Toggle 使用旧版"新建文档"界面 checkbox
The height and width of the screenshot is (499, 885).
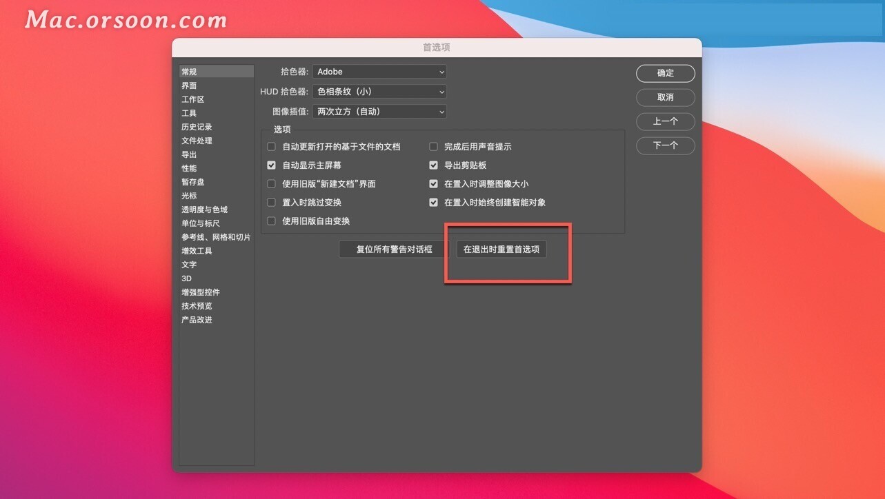[x=271, y=184]
